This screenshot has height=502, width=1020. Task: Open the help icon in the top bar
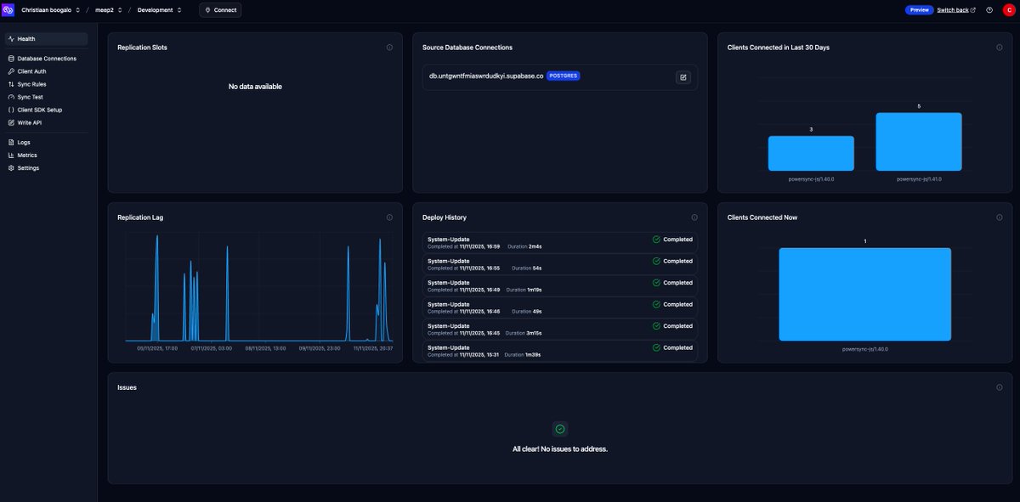(x=988, y=9)
